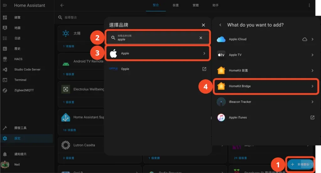Open Zigbee2MQTT sidebar item

24,90
